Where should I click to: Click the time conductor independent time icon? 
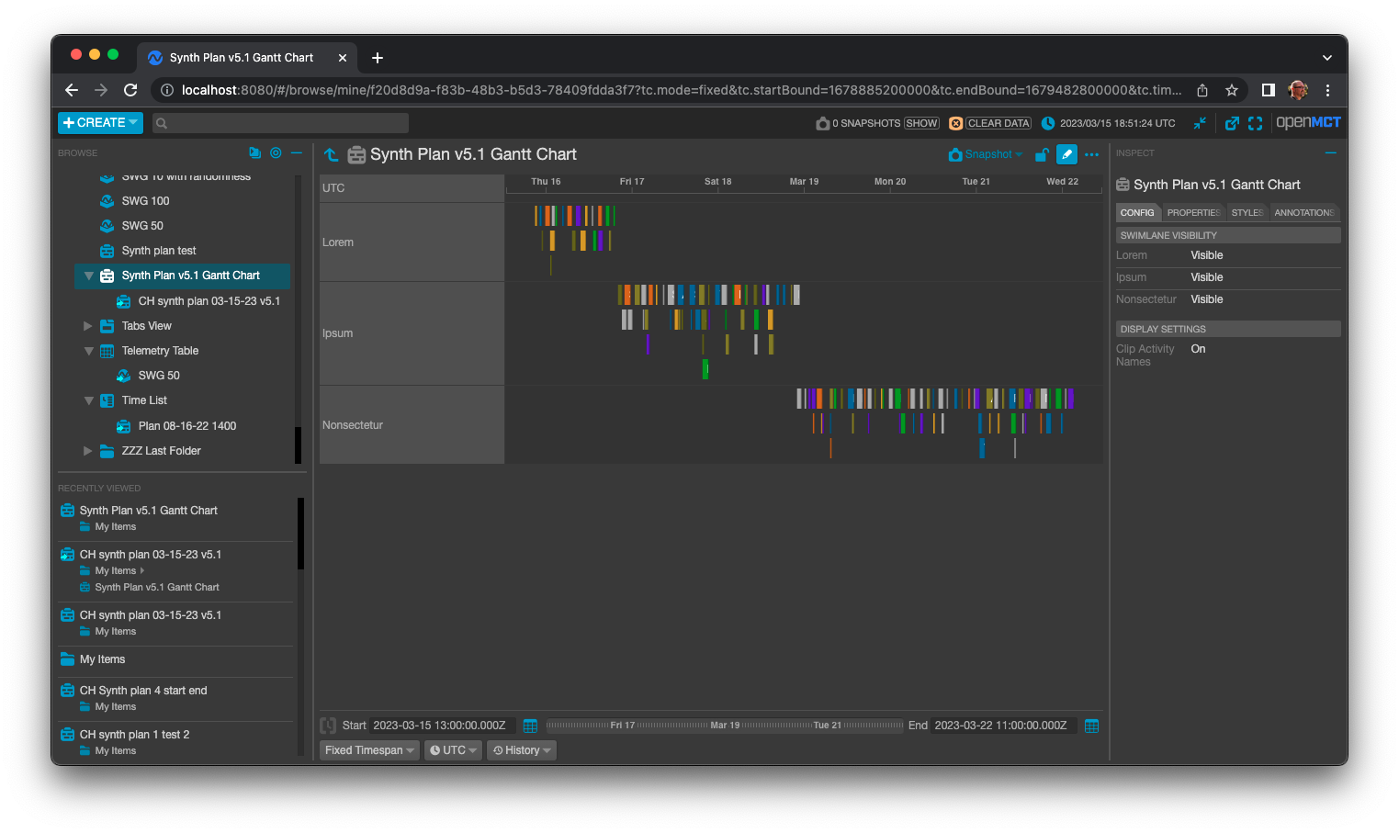pyautogui.click(x=328, y=726)
